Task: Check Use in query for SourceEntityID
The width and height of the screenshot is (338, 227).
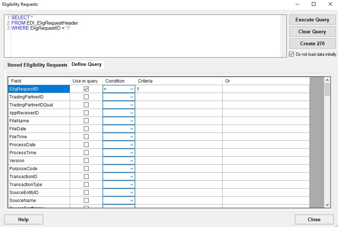Action: (x=86, y=192)
